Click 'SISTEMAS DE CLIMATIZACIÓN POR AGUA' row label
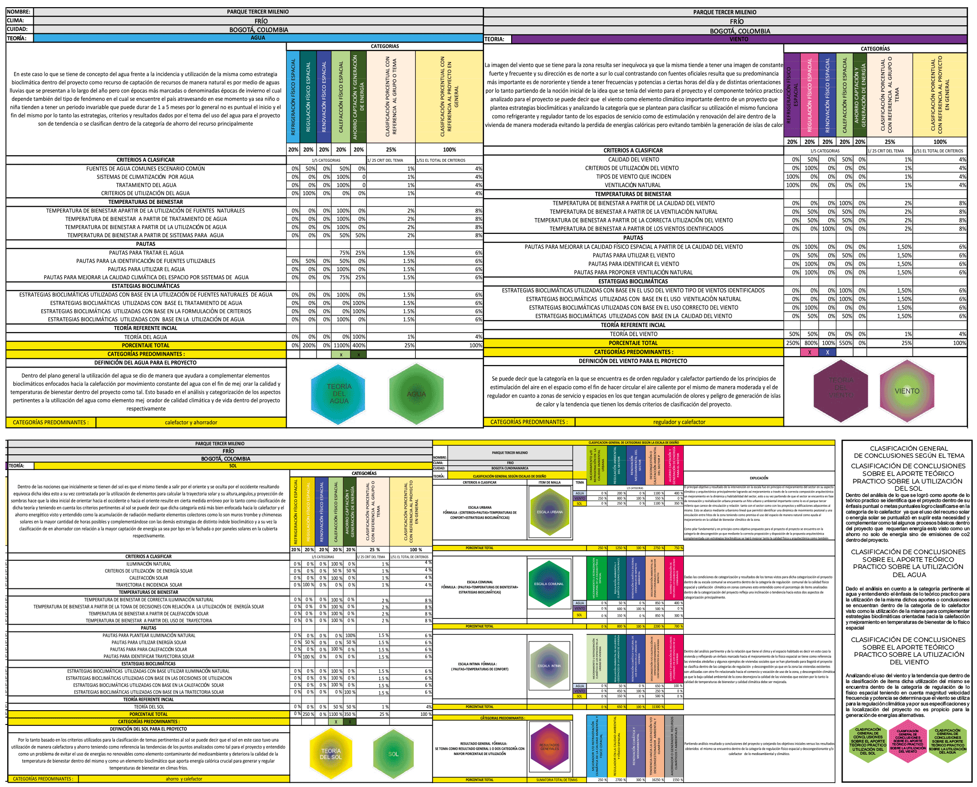 pos(145,177)
